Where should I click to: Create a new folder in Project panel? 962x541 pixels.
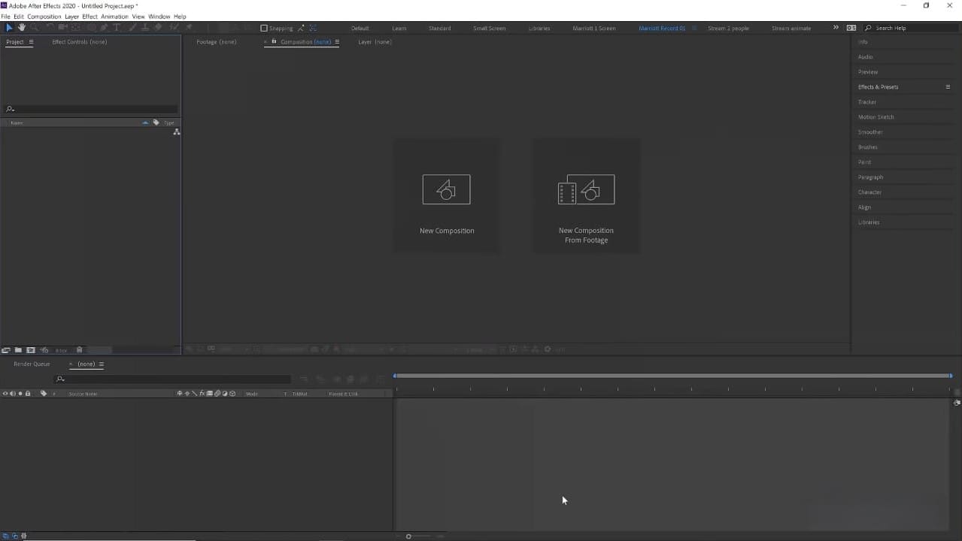[18, 350]
